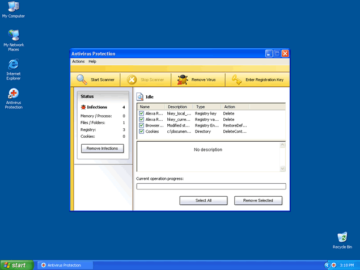The image size is (360, 270).
Task: Click description box scroll down arrow
Action: point(283,168)
